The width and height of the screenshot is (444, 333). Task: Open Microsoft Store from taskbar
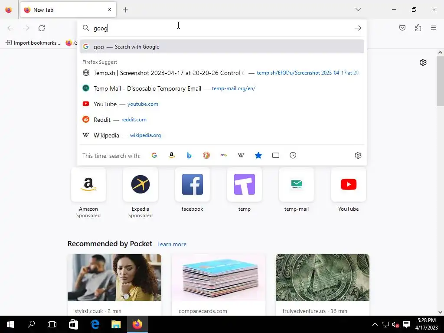click(73, 324)
